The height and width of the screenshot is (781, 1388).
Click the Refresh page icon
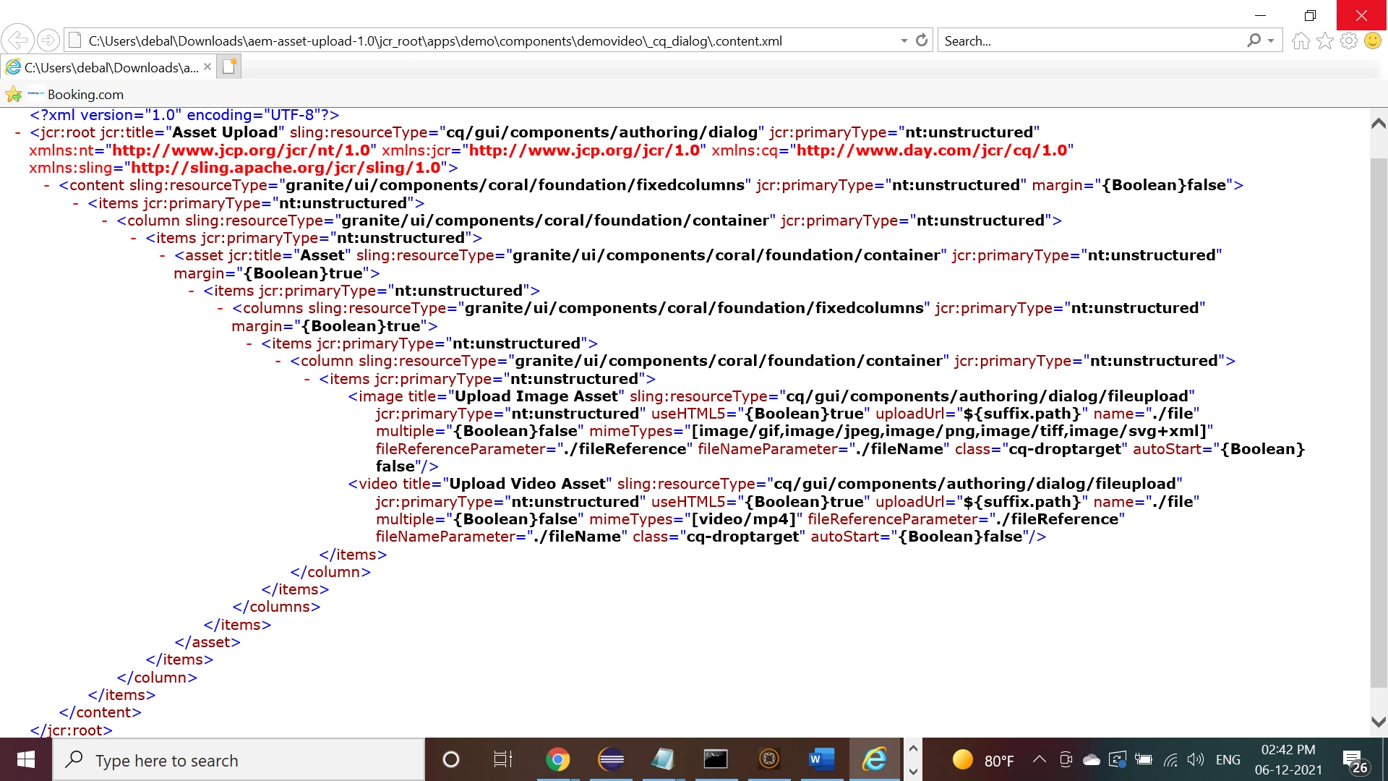pyautogui.click(x=922, y=40)
